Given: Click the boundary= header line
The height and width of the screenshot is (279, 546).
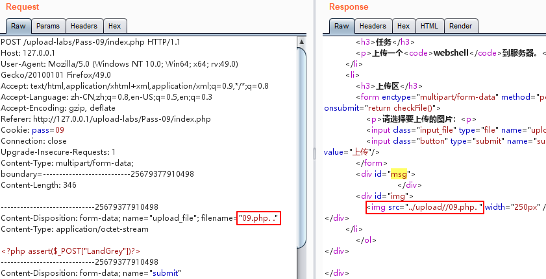Looking at the screenshot, I should (x=97, y=174).
